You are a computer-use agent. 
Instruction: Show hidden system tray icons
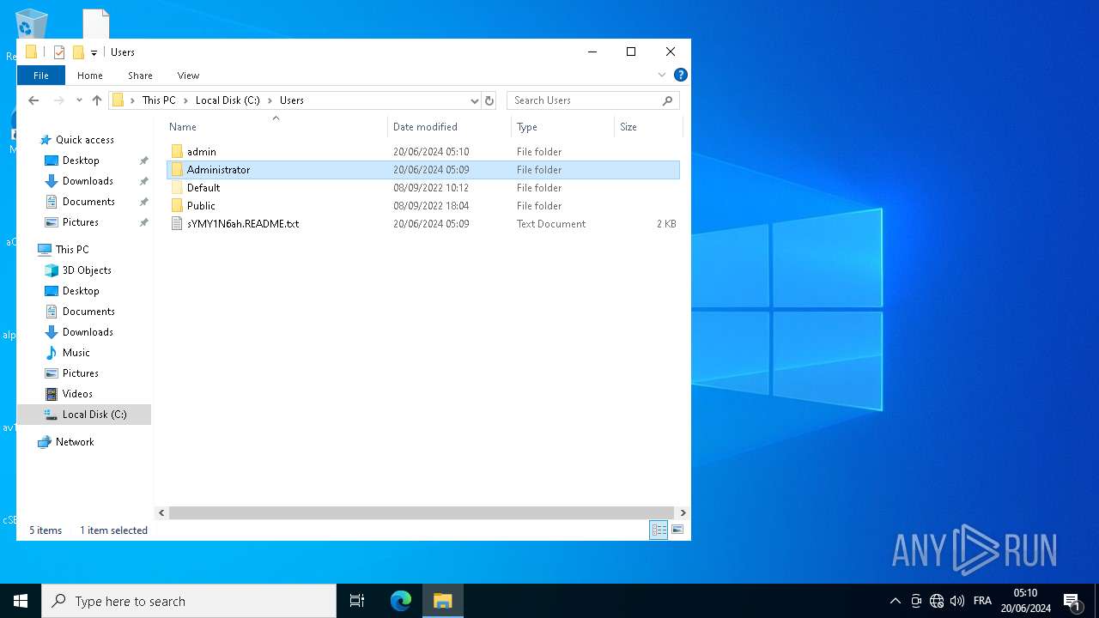895,601
